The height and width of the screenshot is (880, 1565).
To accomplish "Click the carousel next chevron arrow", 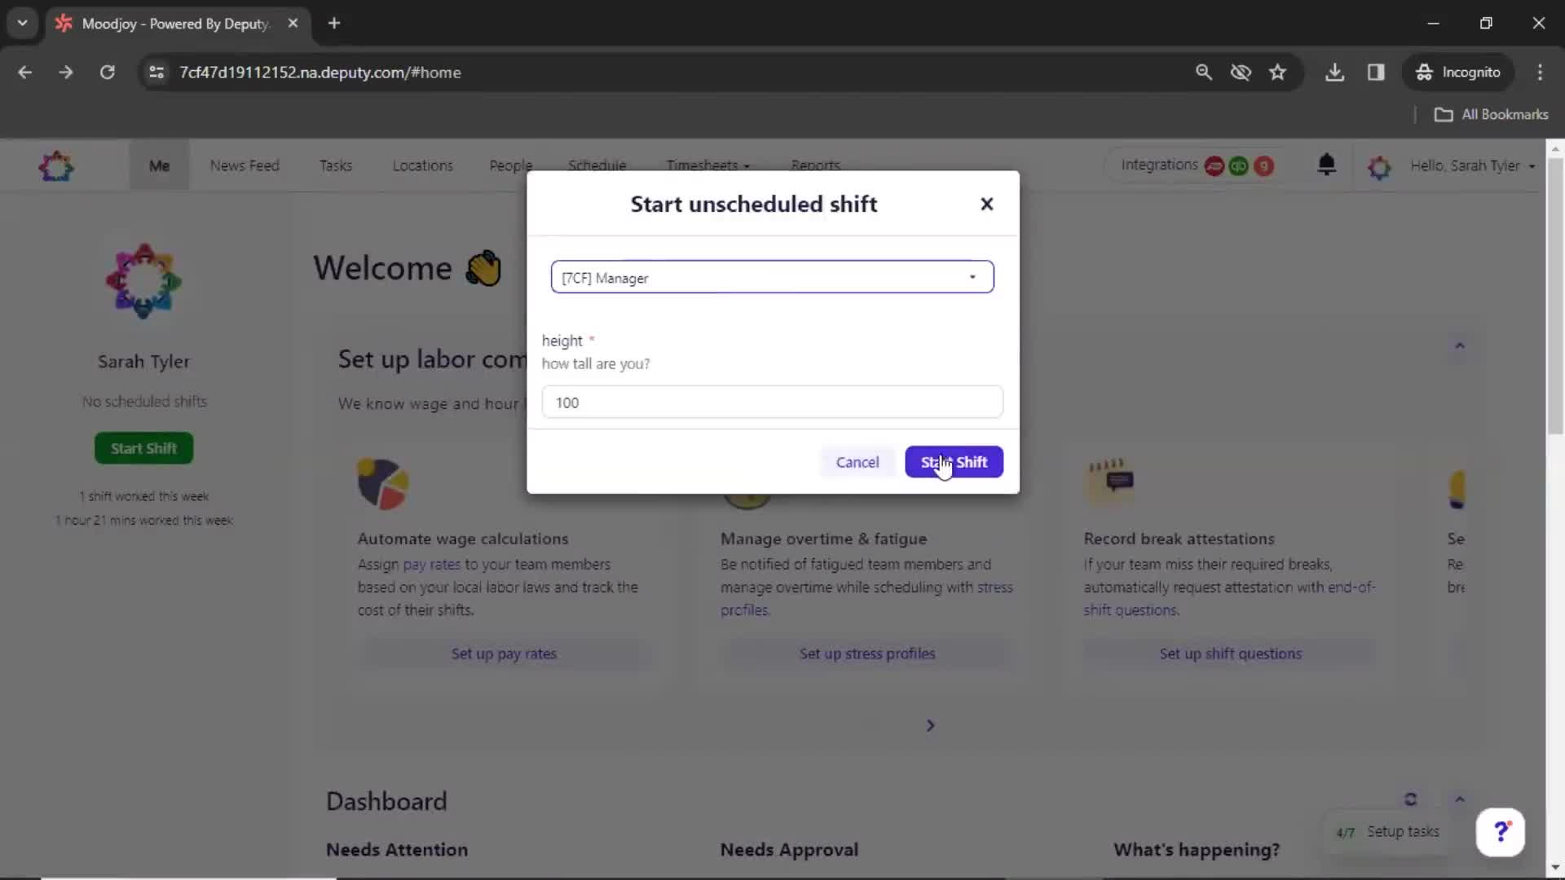I will tap(932, 725).
